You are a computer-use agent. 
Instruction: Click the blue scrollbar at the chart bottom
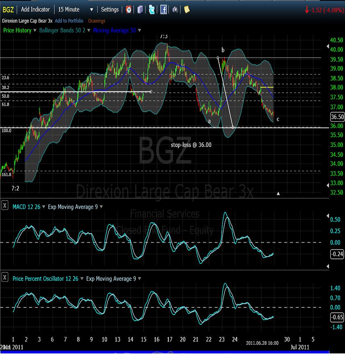164,352
